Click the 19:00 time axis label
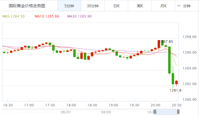Image resolution: width=199 pixels, height=116 pixels. click(113, 105)
